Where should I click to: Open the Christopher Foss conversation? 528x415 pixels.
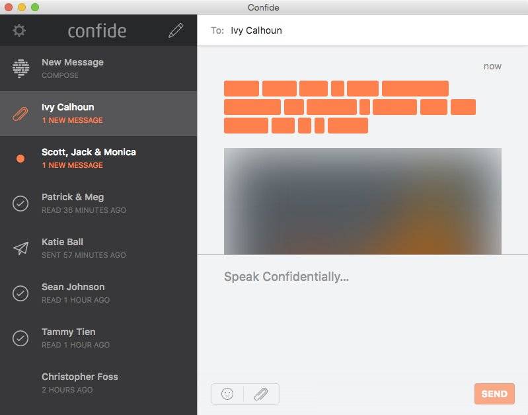point(79,383)
